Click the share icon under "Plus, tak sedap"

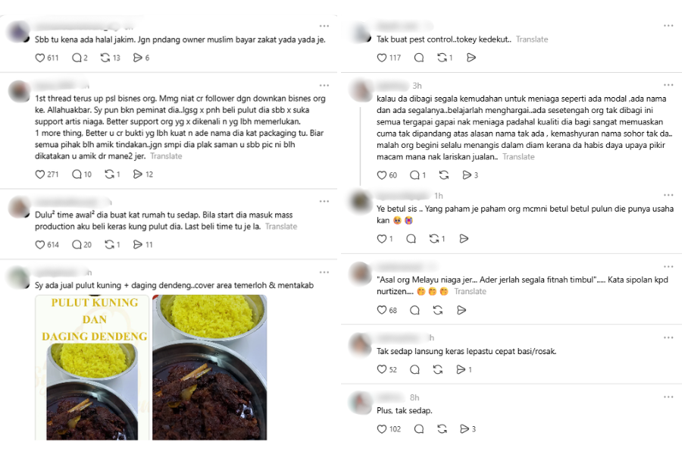(x=463, y=428)
